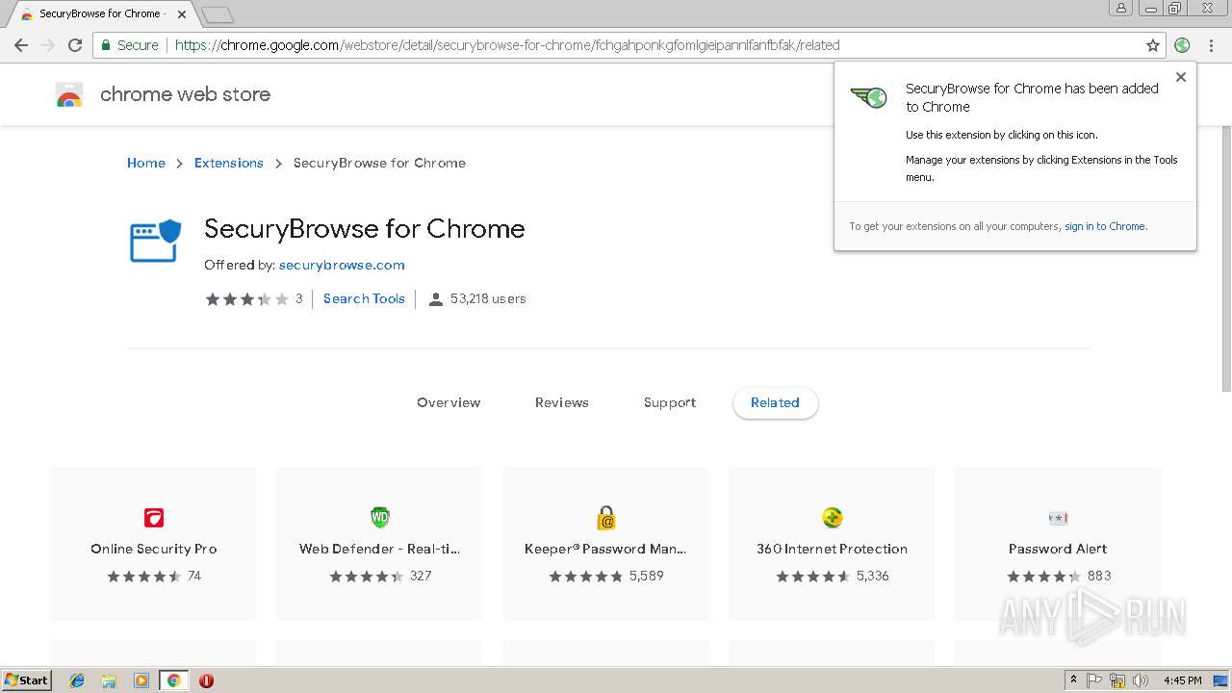Click the Action Center flag tray icon
This screenshot has width=1232, height=693.
click(x=1094, y=680)
